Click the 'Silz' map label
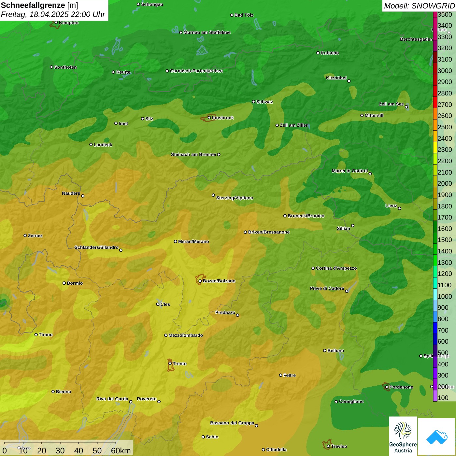456x456 pixels. (x=149, y=119)
